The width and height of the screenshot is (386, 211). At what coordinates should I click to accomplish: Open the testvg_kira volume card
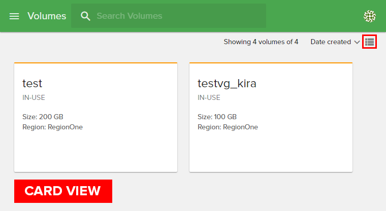tap(271, 147)
